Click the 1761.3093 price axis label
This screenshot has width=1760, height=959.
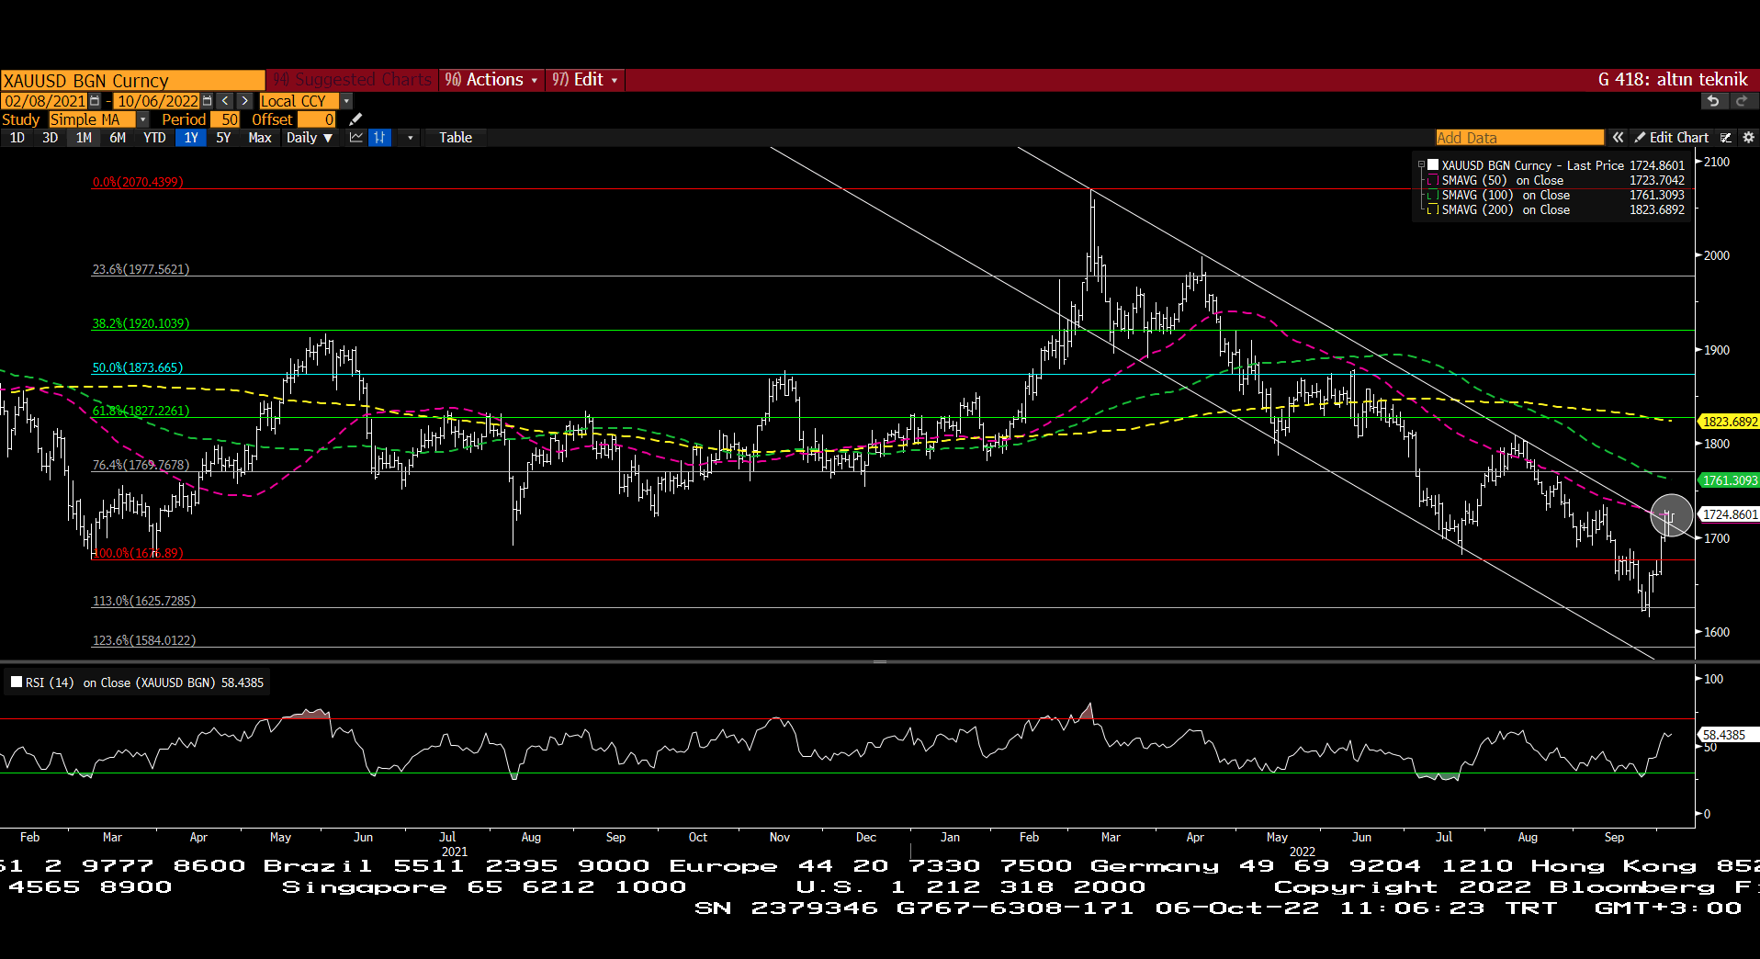(1729, 480)
